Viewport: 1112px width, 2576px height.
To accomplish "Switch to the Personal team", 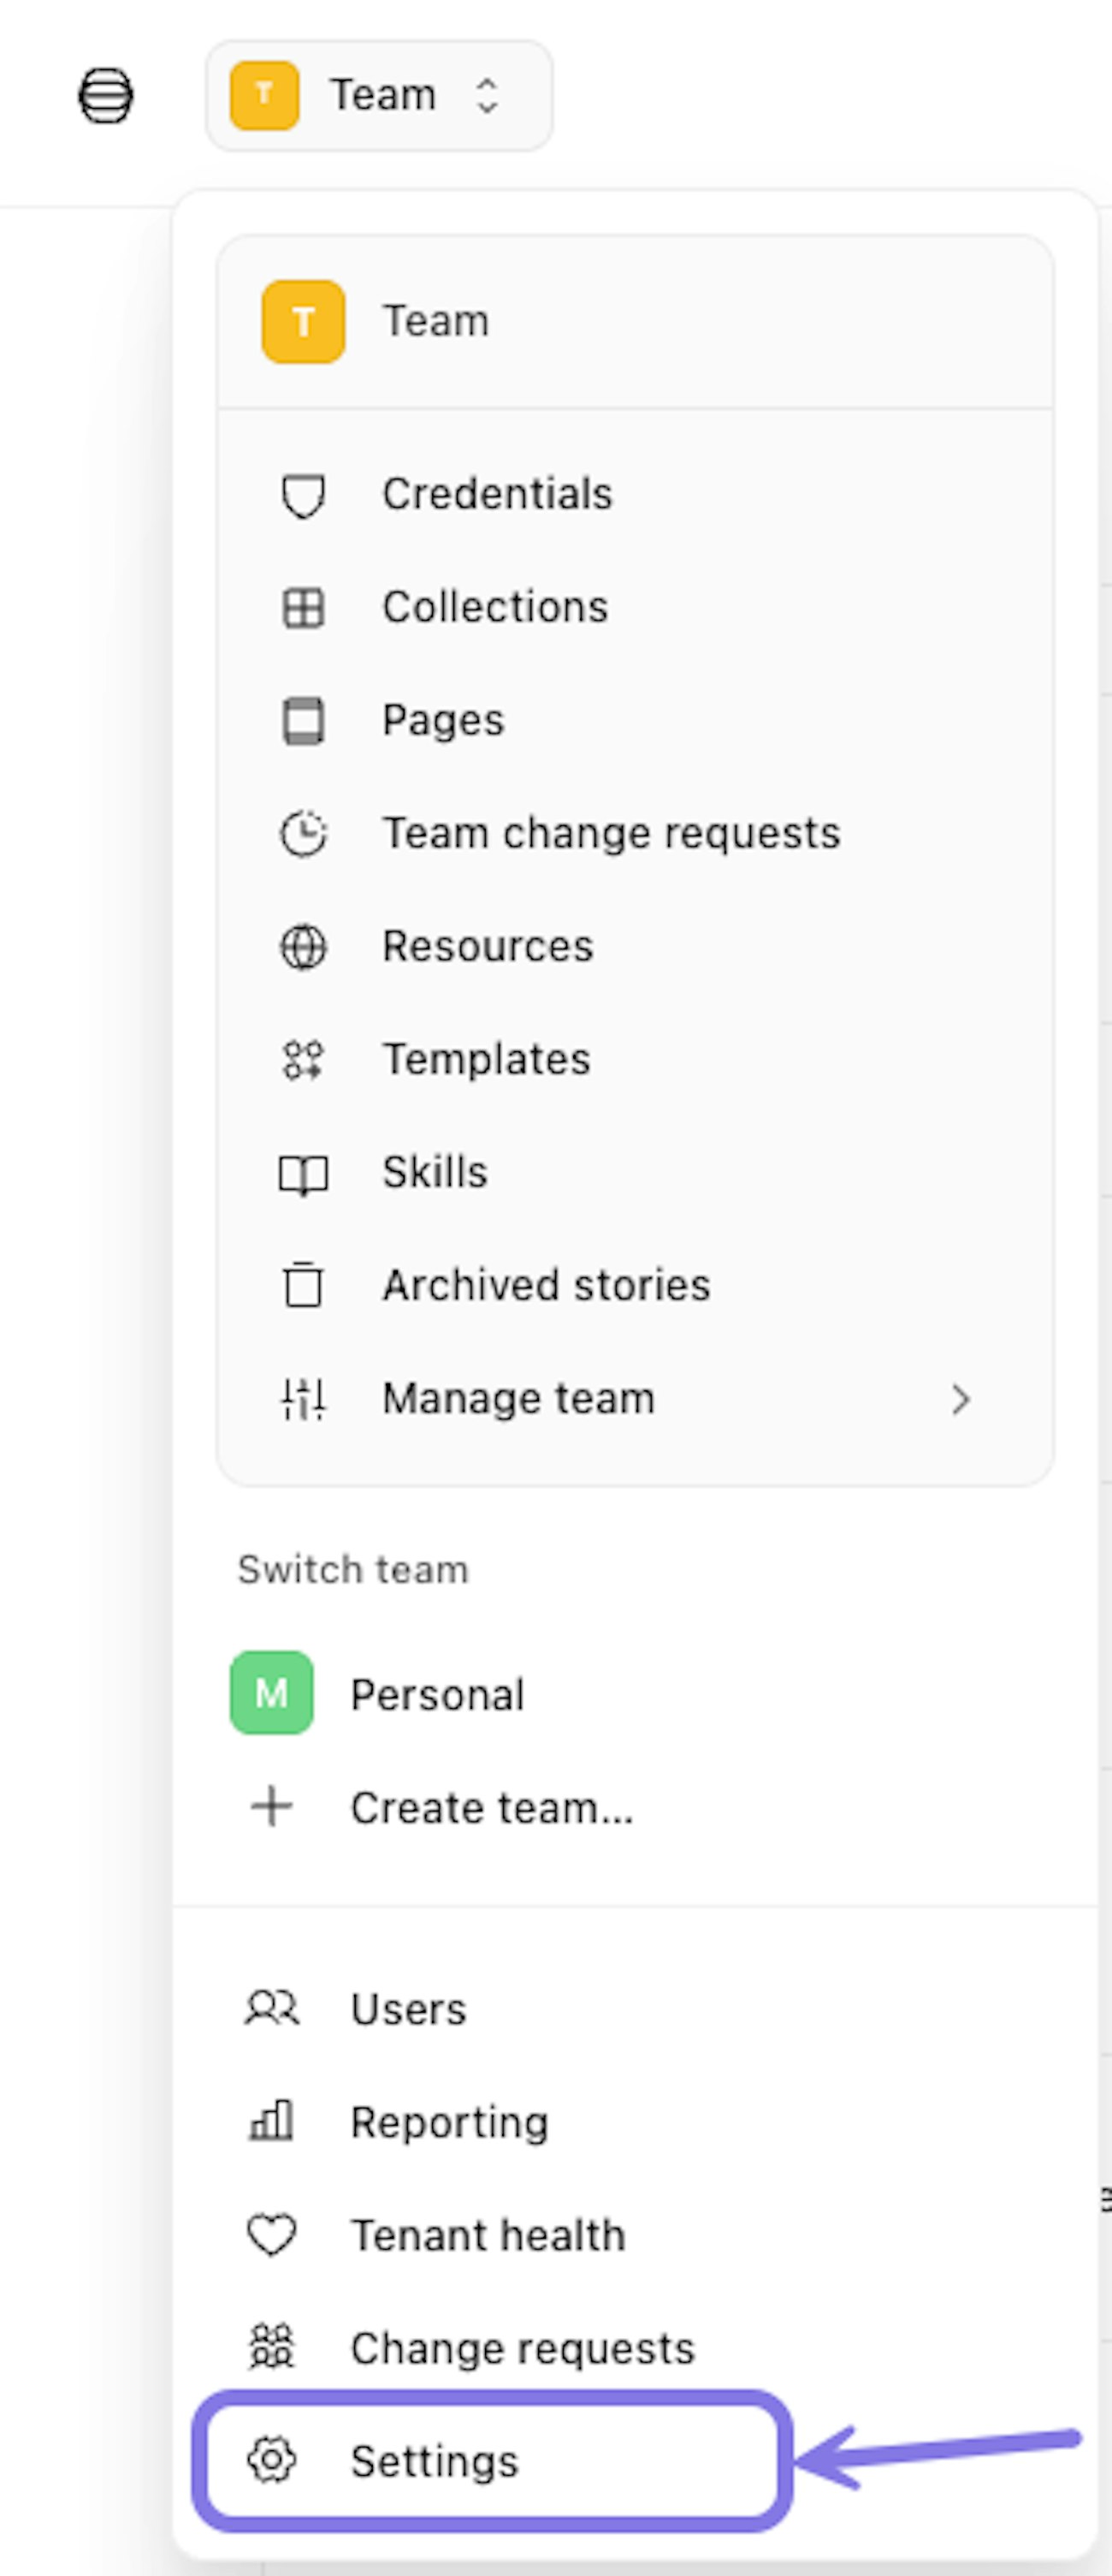I will (636, 1694).
